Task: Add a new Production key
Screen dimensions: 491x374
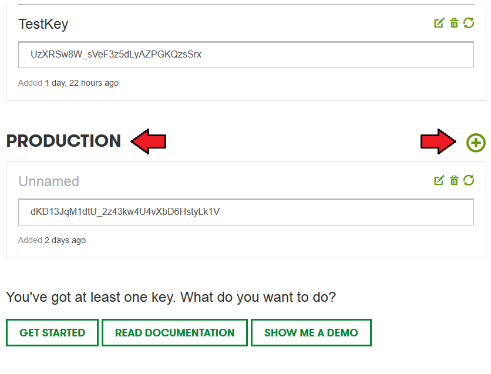Action: (476, 143)
